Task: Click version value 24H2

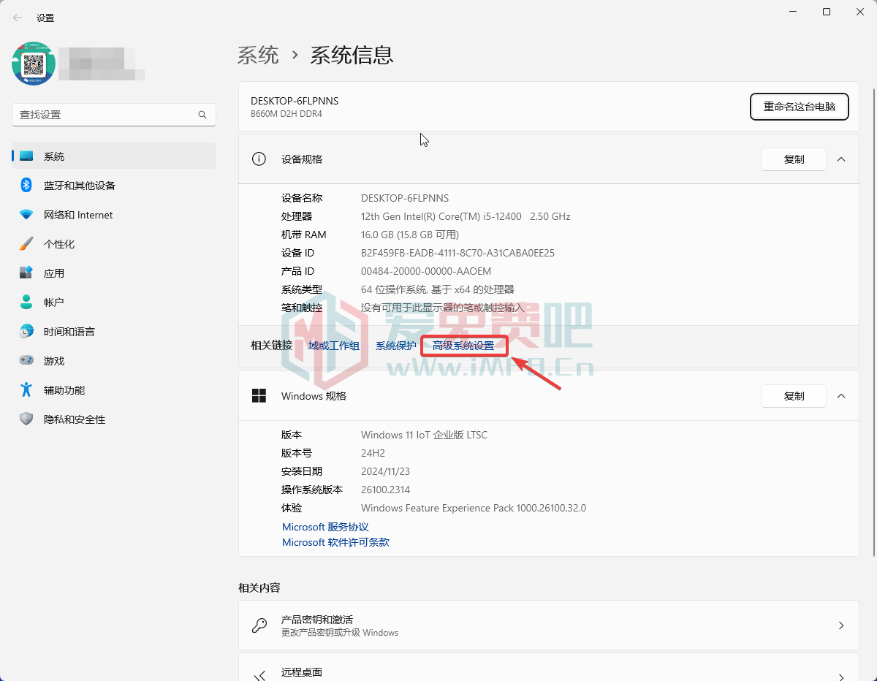Action: [x=373, y=453]
